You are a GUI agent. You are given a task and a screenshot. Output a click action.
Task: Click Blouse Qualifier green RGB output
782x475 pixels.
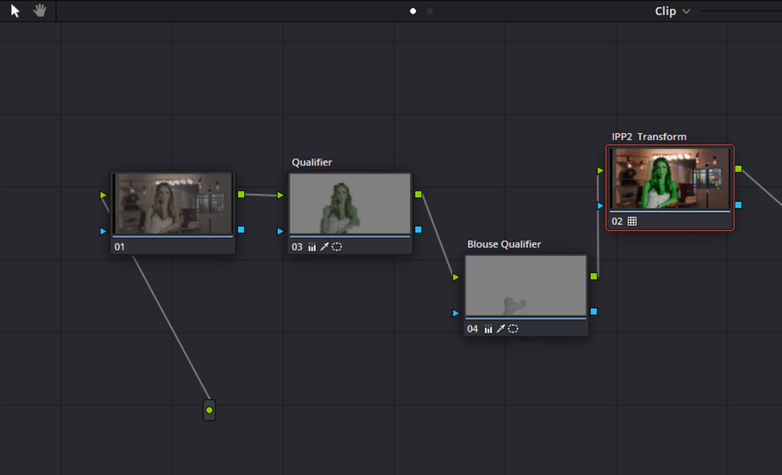(x=594, y=277)
